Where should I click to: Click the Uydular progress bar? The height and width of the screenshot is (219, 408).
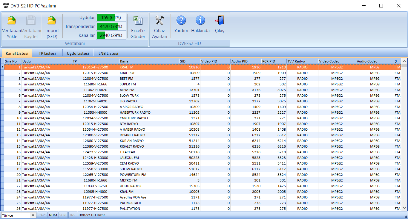(111, 18)
